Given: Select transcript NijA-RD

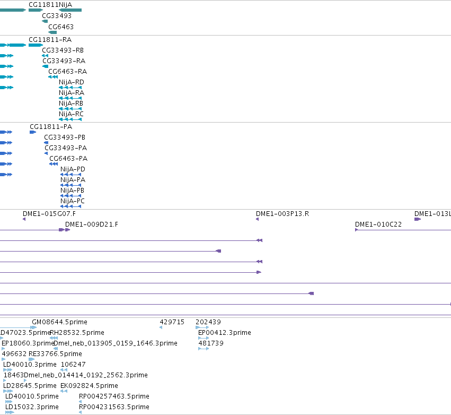Looking at the screenshot, I should (70, 88).
